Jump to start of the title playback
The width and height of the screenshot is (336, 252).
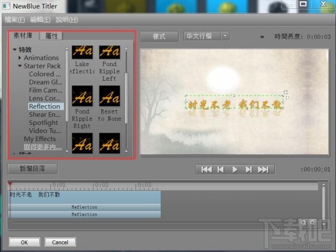coord(207,170)
